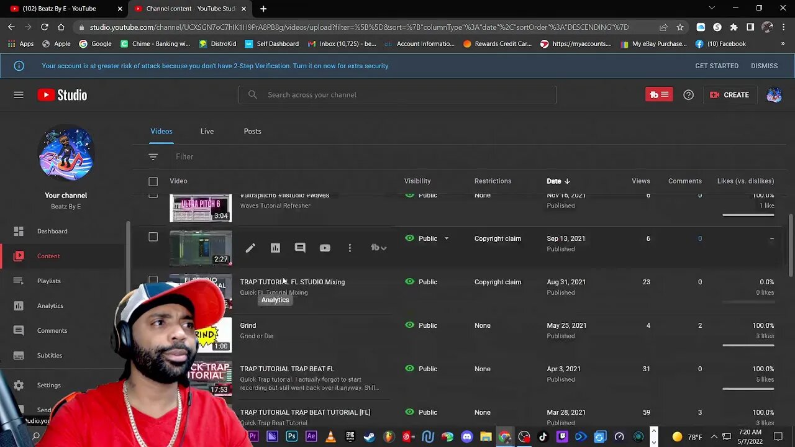Reload the page in Chrome

[x=45, y=27]
